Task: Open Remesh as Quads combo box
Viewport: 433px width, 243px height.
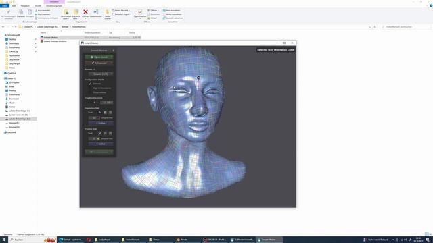Action: point(101,74)
